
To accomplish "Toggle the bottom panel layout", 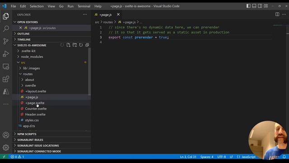I will [x=254, y=6].
